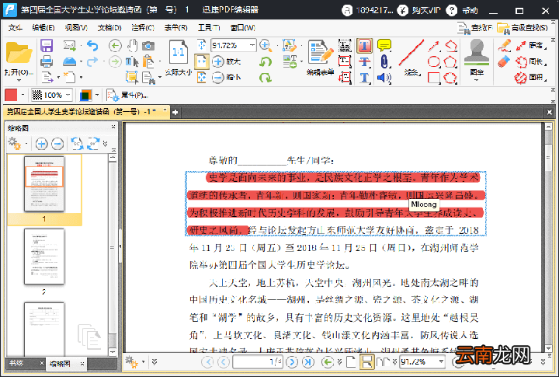559x377 pixels.
Task: Select the Strikeout Text tool
Action: (364, 61)
